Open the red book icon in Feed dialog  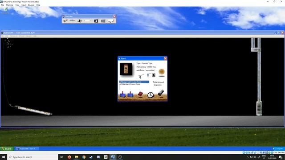[140, 94]
